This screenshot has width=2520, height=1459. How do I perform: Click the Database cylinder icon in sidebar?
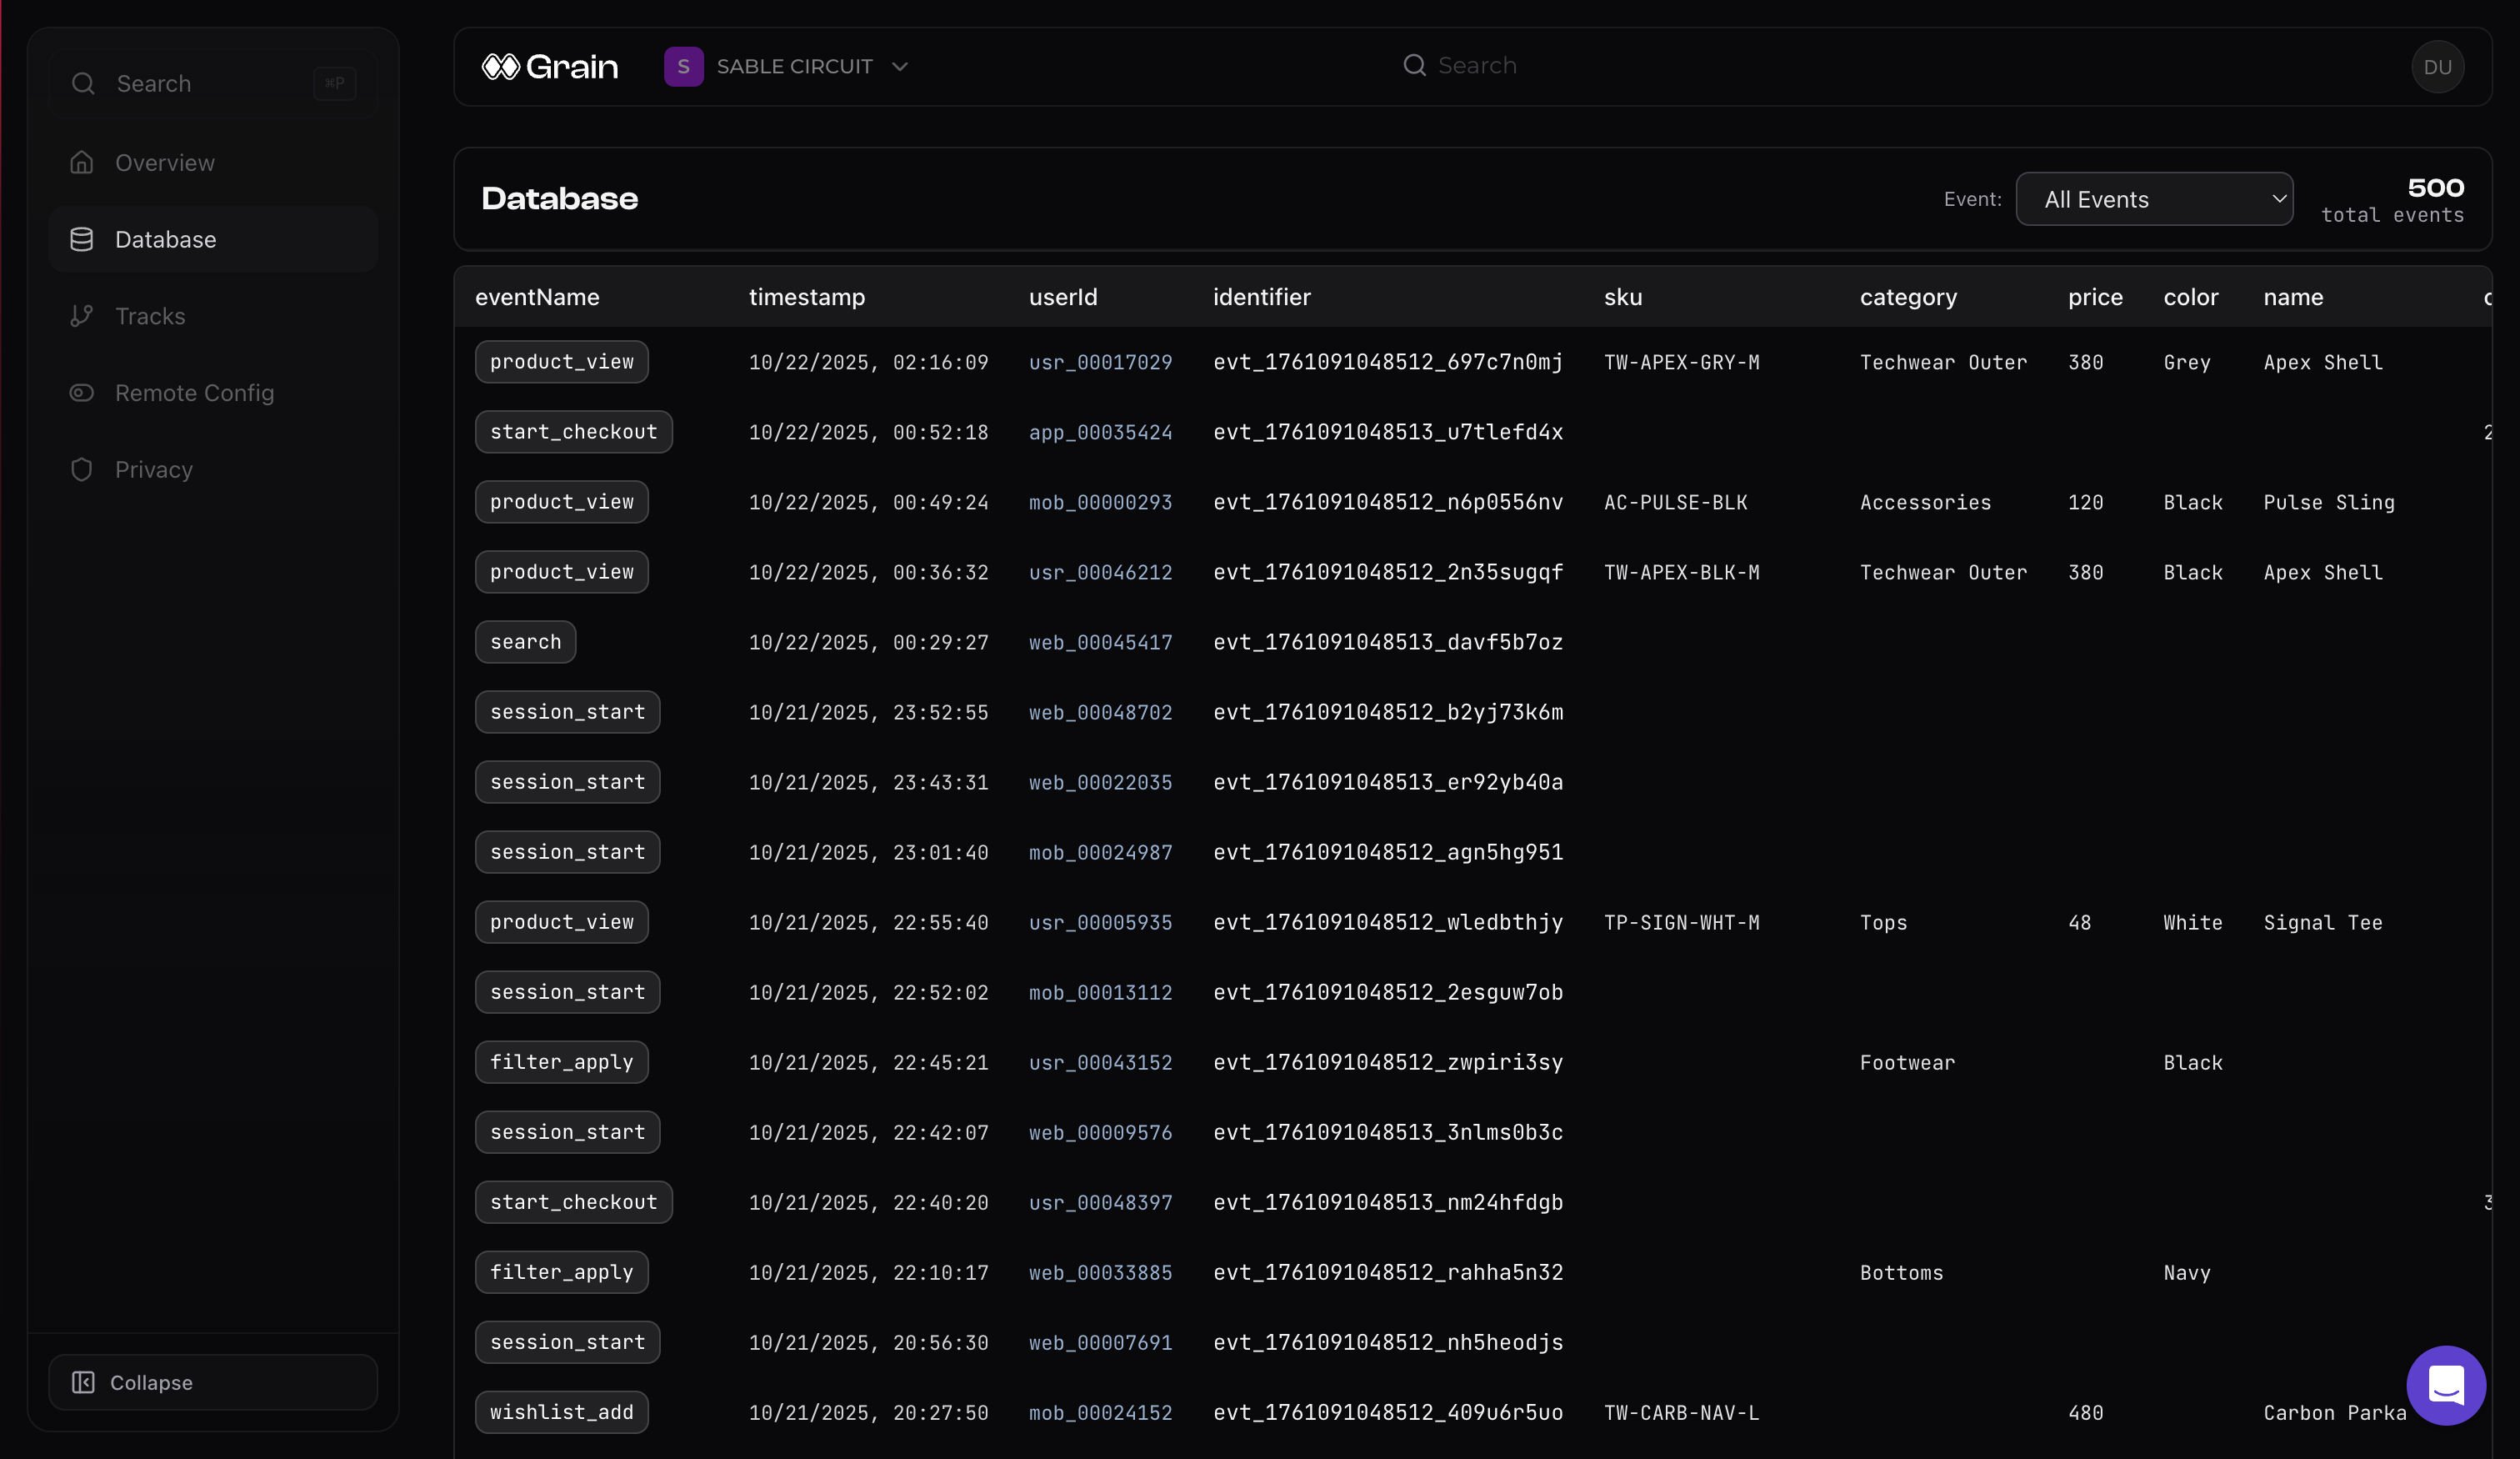point(82,239)
